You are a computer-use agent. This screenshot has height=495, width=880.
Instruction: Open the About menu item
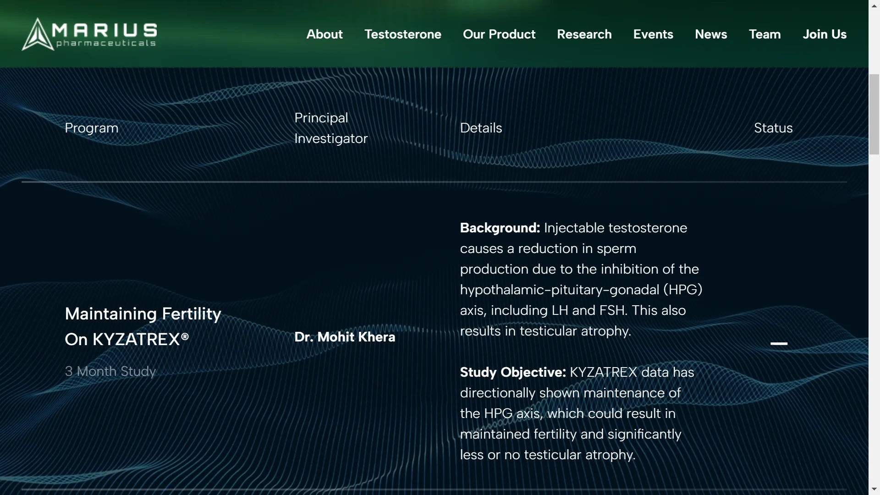click(324, 34)
